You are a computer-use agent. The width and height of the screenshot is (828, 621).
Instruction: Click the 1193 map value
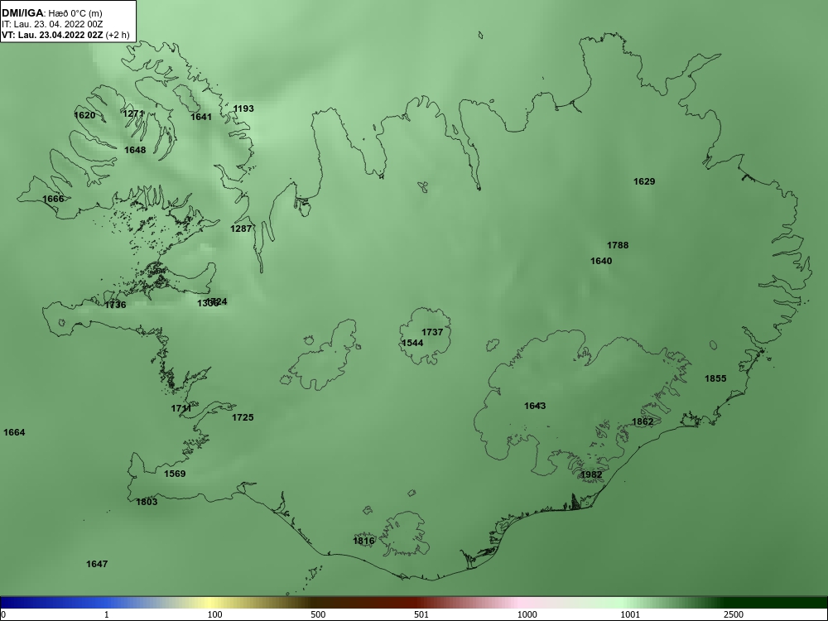tap(243, 108)
